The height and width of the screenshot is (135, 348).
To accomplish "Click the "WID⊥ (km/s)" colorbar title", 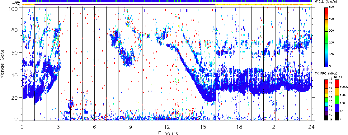I will point(325,2).
